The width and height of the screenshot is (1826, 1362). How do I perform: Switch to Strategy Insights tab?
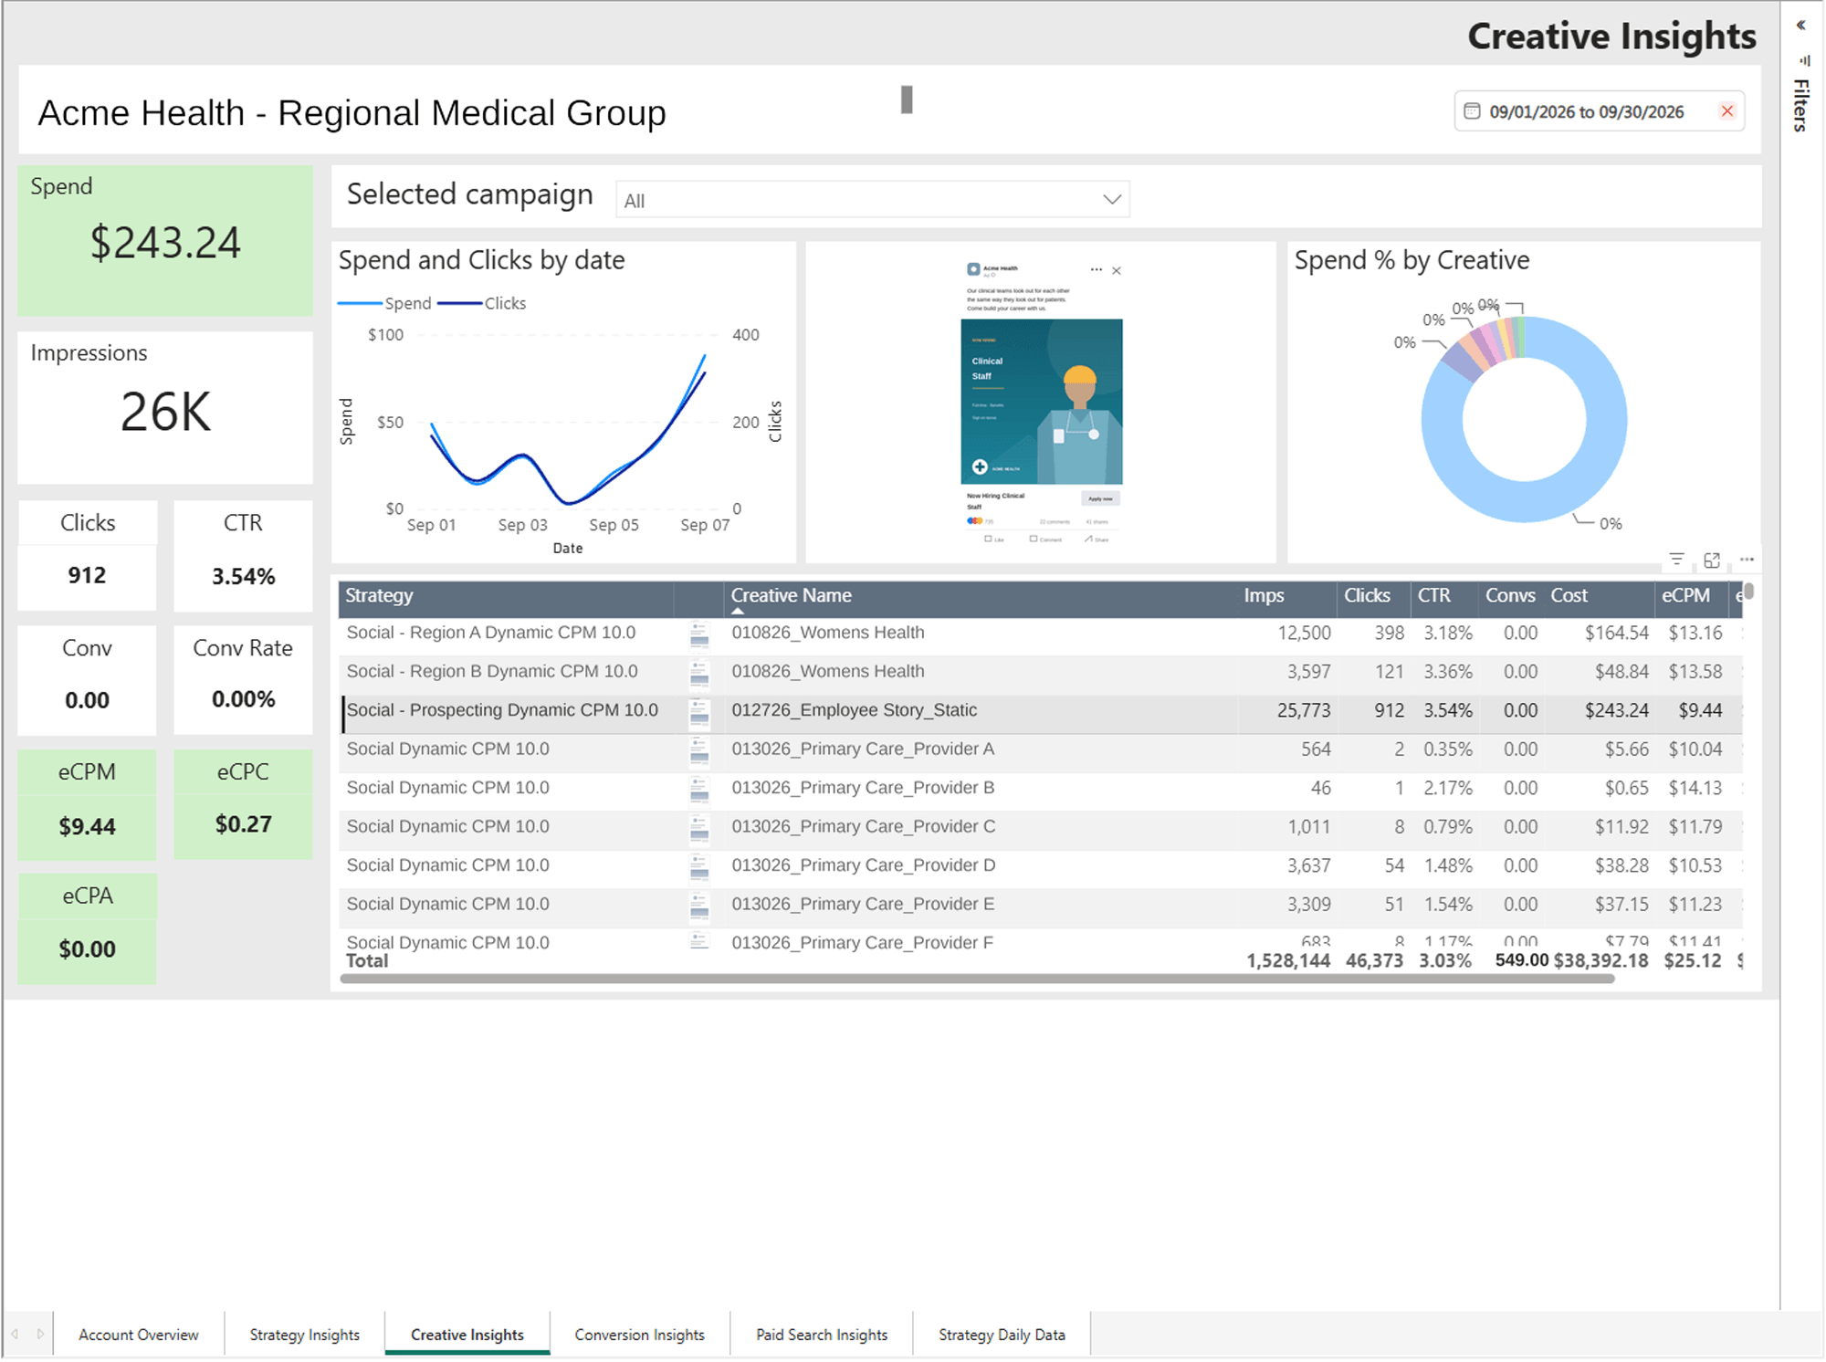coord(305,1335)
